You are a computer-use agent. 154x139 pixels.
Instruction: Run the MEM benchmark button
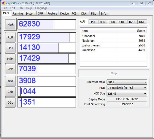[x=10, y=59]
